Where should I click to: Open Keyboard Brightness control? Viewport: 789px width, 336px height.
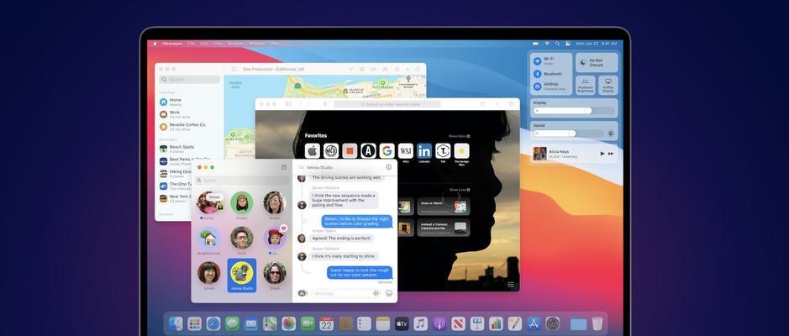click(x=586, y=85)
